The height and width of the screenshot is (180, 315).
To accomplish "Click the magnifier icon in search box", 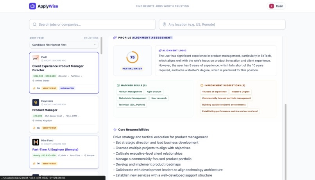I will point(34,25).
